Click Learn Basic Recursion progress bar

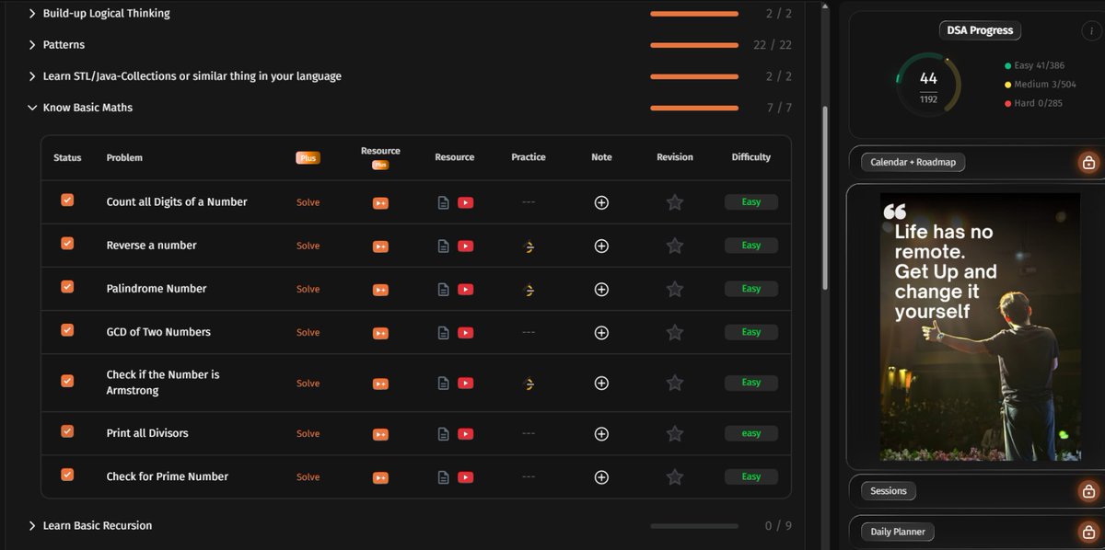coord(694,526)
